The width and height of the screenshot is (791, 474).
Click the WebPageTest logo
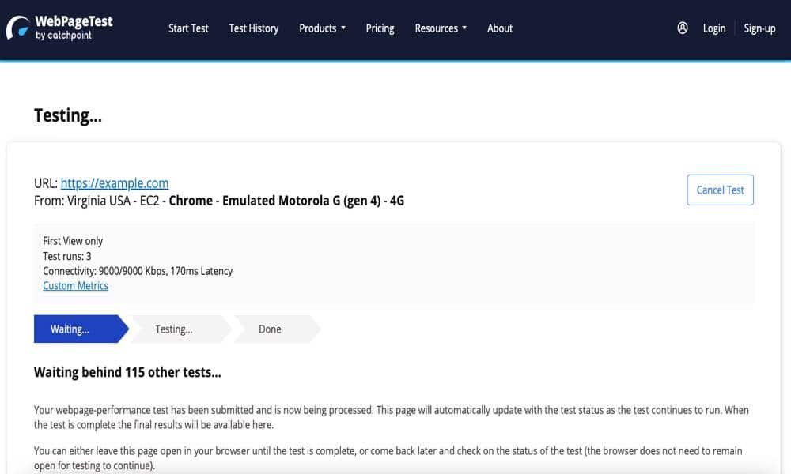pos(59,27)
